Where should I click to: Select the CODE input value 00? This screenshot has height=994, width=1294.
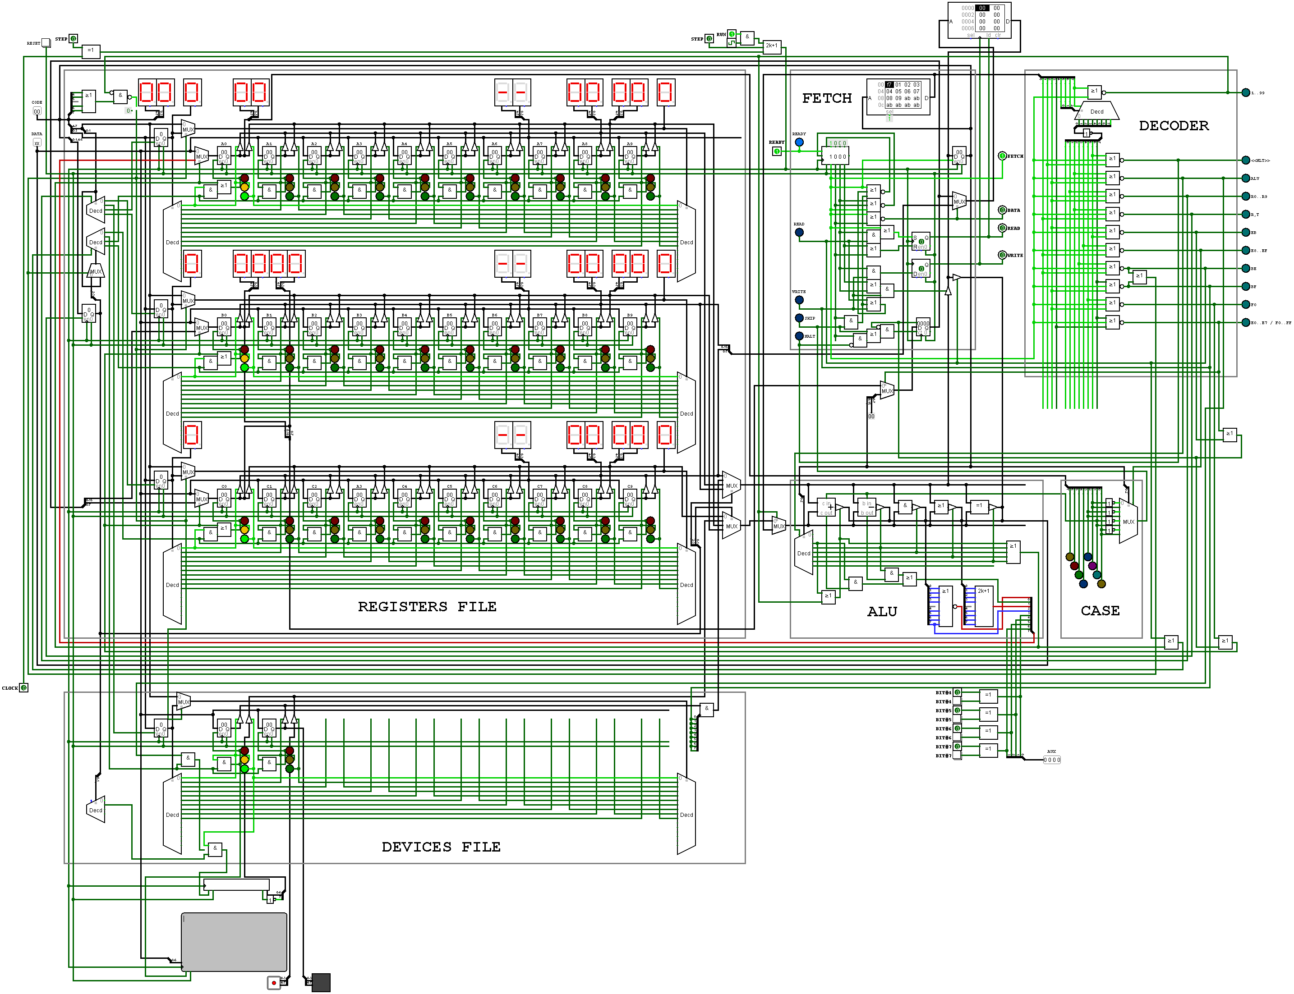click(37, 111)
